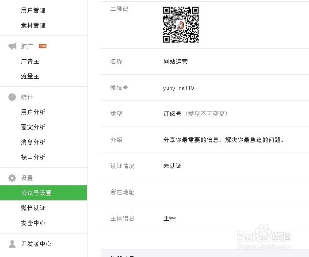Click the 所在地址 row label

[x=122, y=192]
